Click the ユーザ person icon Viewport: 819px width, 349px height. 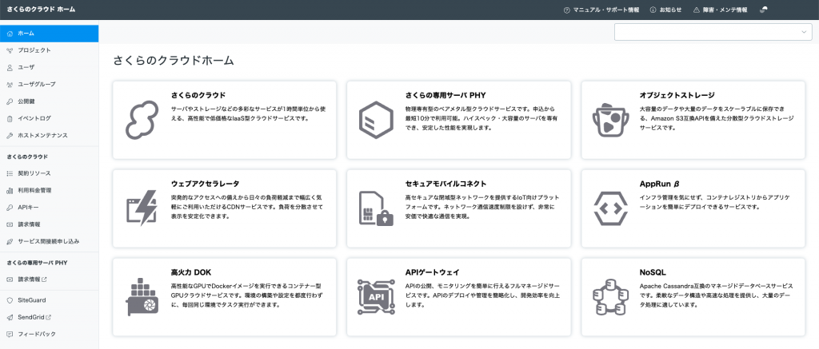coord(10,67)
